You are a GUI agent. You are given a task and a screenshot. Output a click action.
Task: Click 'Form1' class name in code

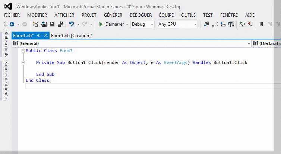click(66, 51)
